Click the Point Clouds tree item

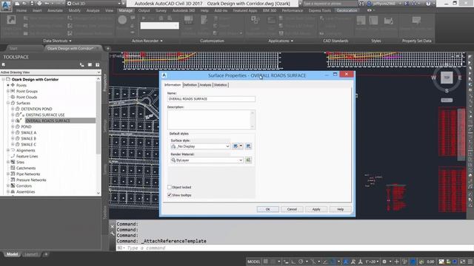click(x=27, y=97)
